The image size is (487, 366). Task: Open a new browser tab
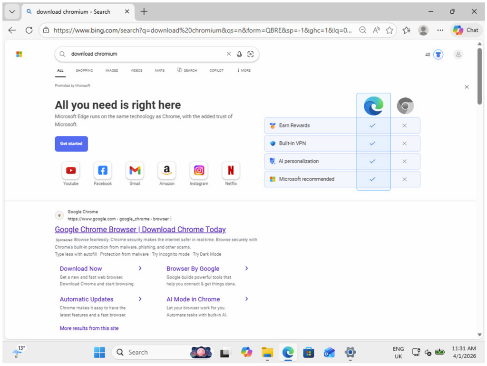(144, 11)
